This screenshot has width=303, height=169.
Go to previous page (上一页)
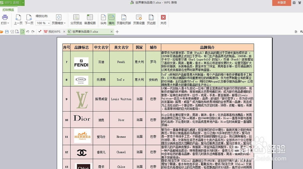[18, 19]
